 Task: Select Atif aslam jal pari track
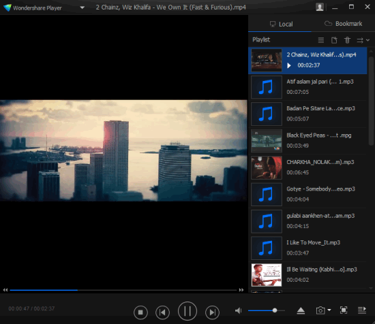click(x=307, y=87)
